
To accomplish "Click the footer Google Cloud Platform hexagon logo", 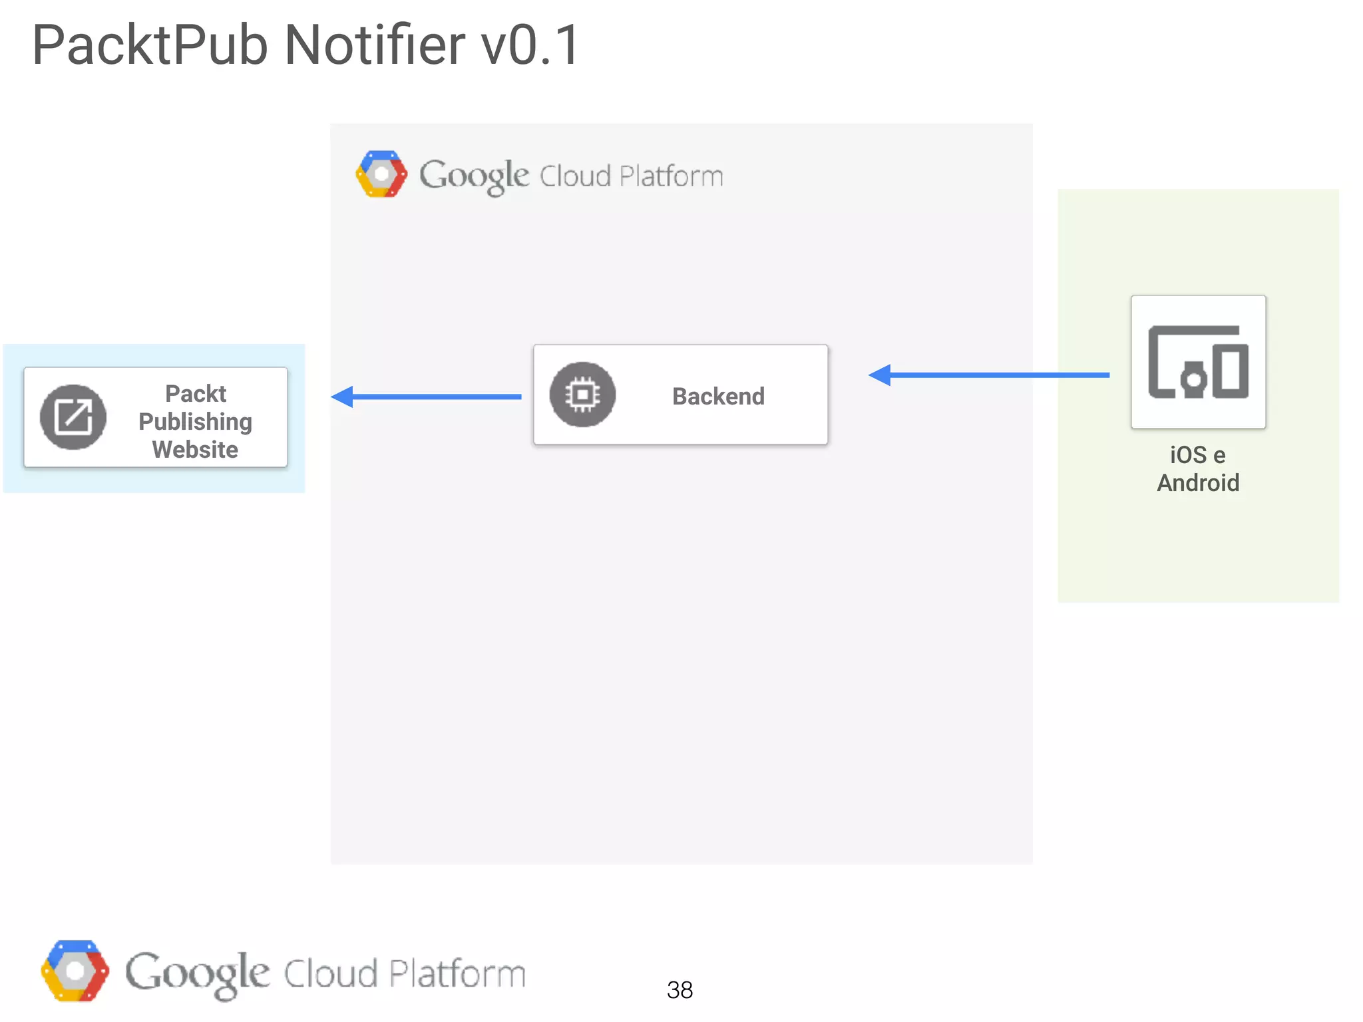I will (x=75, y=971).
